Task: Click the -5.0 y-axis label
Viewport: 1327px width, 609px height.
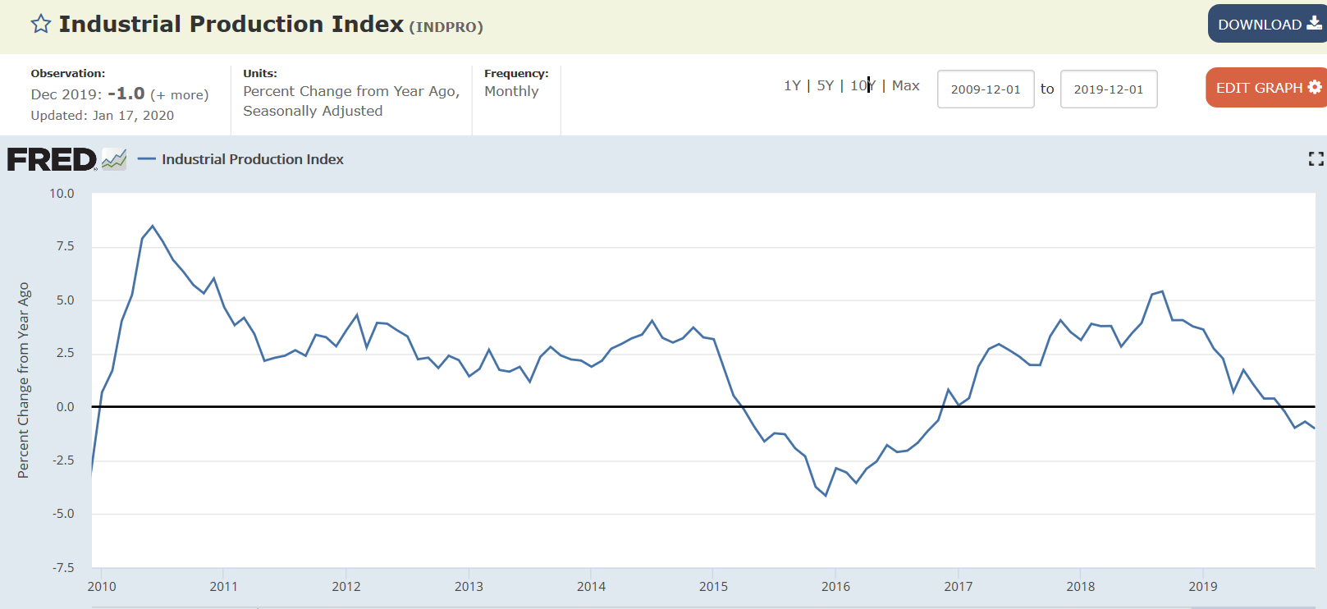Action: click(x=63, y=514)
